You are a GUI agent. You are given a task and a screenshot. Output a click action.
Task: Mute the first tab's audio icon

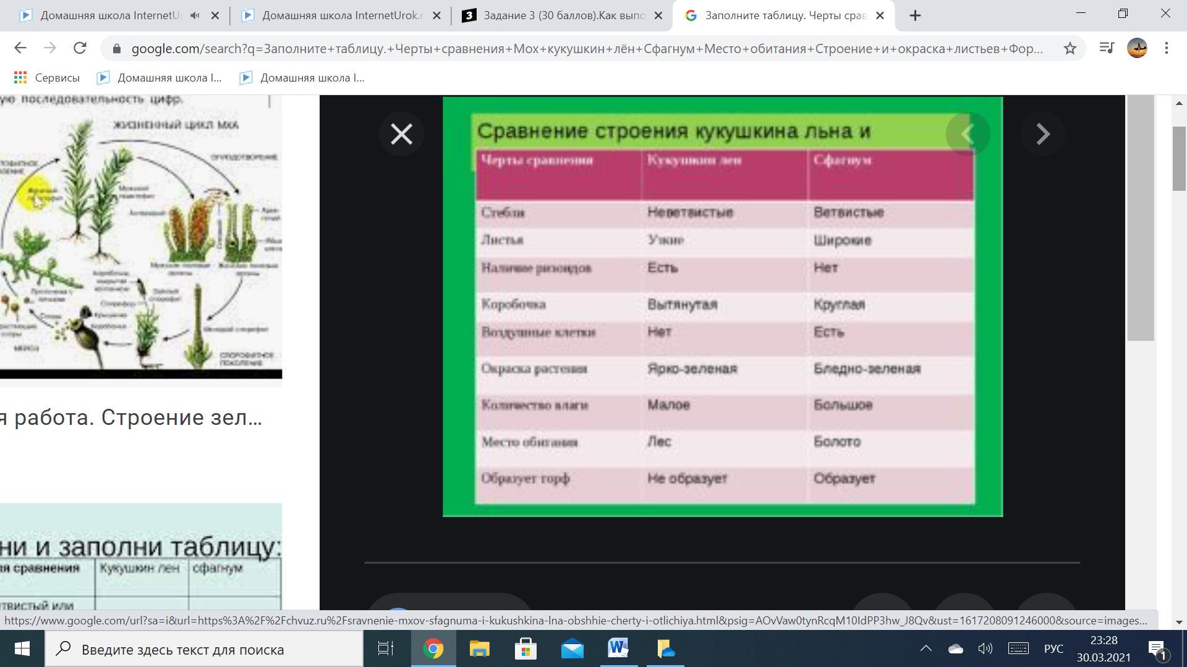(195, 15)
